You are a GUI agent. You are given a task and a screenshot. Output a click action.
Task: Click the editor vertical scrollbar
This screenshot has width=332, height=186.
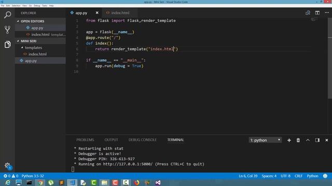coord(330,58)
